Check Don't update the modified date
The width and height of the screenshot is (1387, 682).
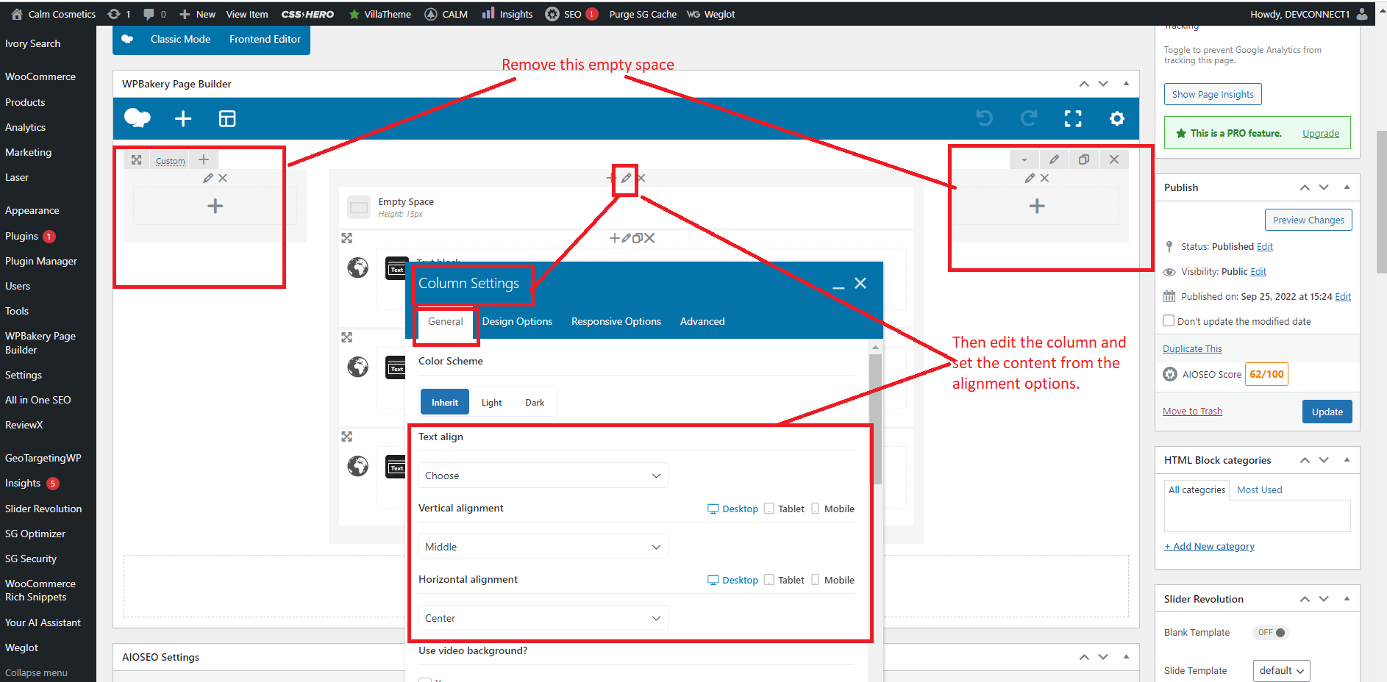coord(1169,320)
